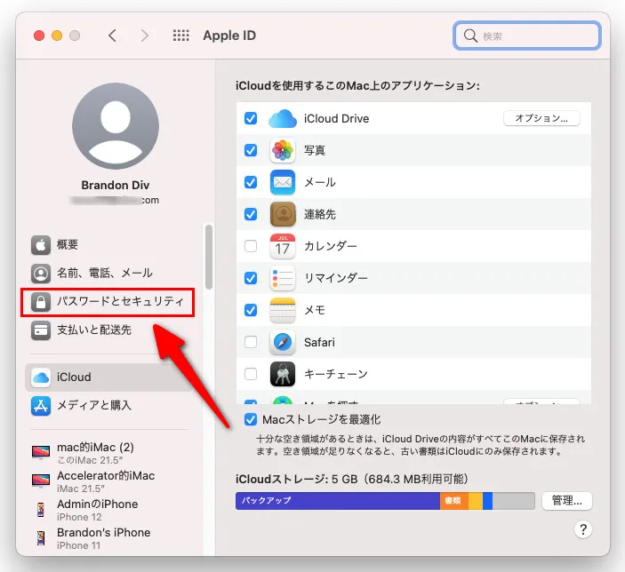Open iCloud Drive オプション button
This screenshot has width=625, height=572.
541,118
